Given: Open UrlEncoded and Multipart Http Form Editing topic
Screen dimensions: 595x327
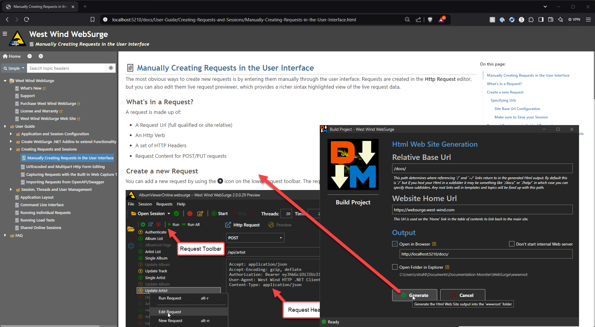Looking at the screenshot, I should (x=66, y=167).
